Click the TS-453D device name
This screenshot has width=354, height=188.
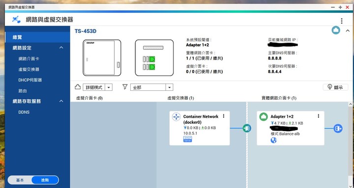point(86,31)
